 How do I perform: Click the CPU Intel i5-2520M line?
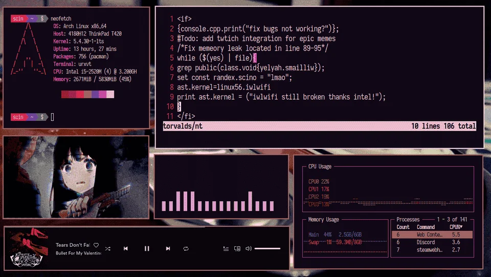(95, 72)
